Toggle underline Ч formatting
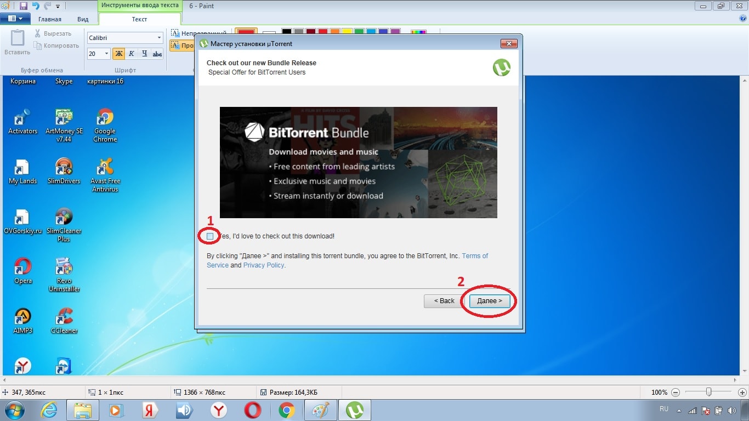This screenshot has height=421, width=749. pyautogui.click(x=144, y=54)
